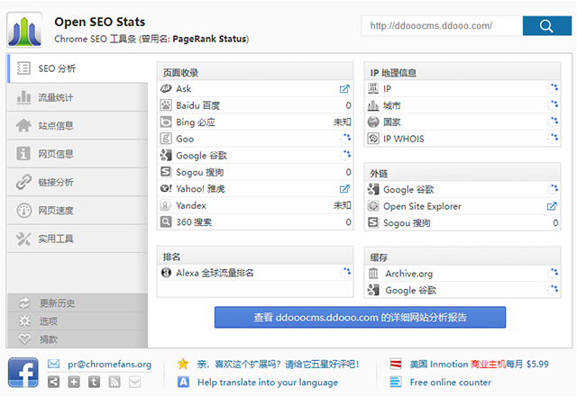The height and width of the screenshot is (397, 577).
Task: Click the RSS feed icon
Action: pos(114,383)
